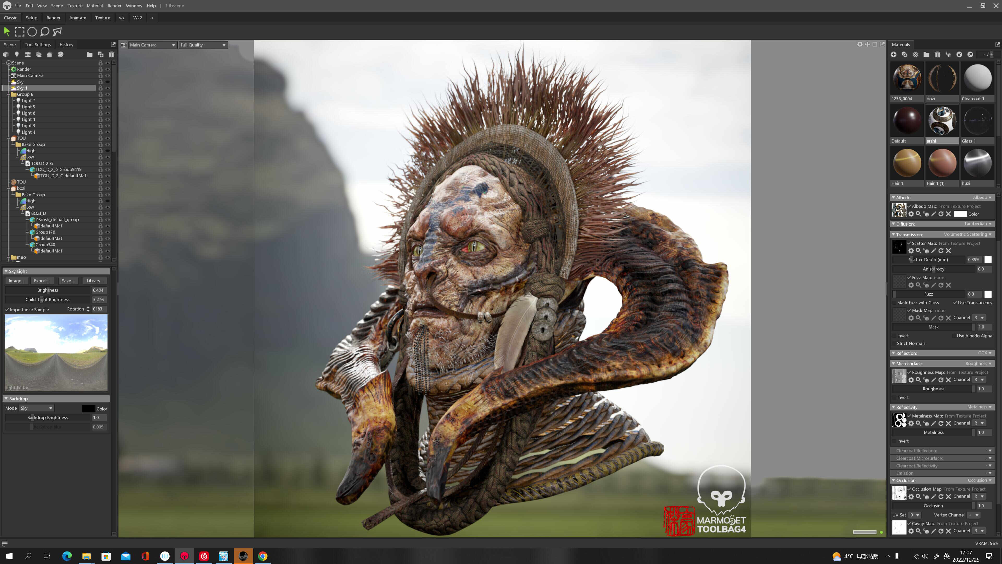Adjust the Brightness slider in Sky Light
Viewport: 1002px width, 564px height.
pyautogui.click(x=47, y=290)
